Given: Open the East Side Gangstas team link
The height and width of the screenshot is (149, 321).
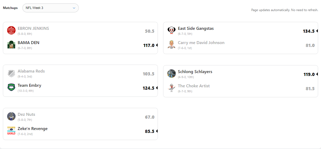Looking at the screenshot, I should click(196, 28).
